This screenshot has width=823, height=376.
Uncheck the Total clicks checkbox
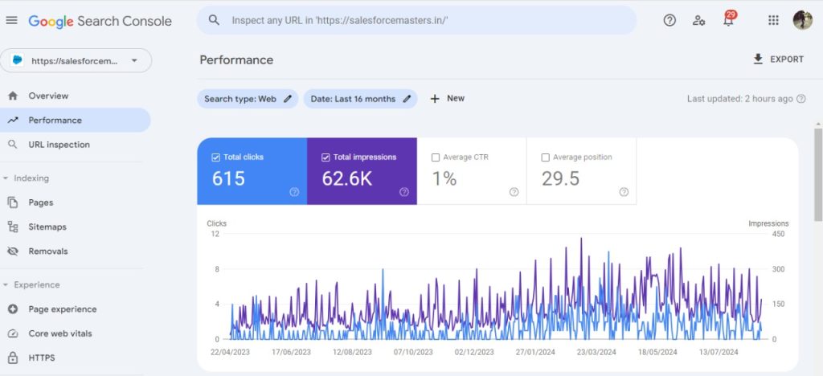tap(215, 157)
